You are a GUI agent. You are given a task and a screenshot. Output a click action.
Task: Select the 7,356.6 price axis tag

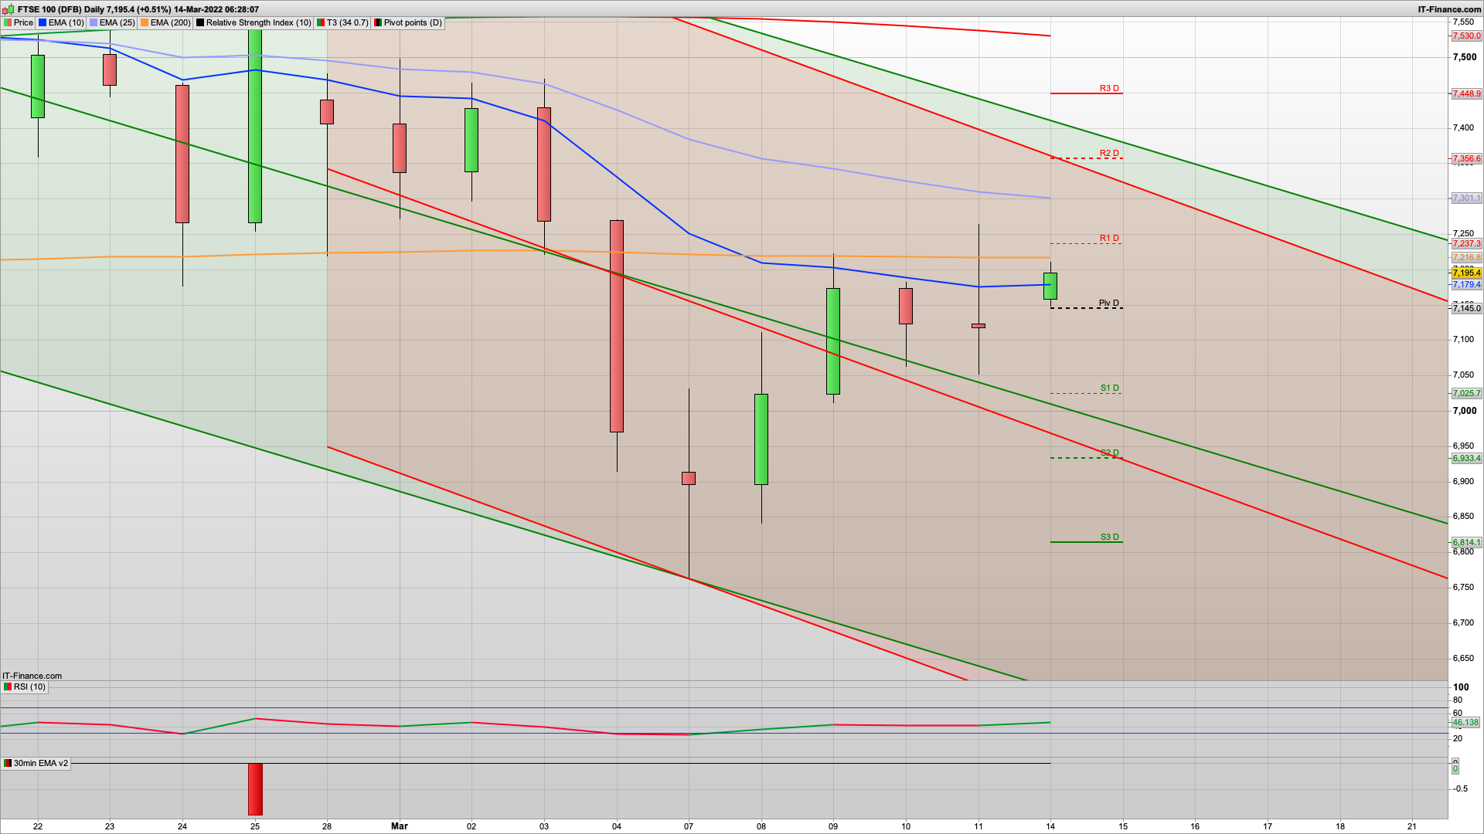[1466, 158]
